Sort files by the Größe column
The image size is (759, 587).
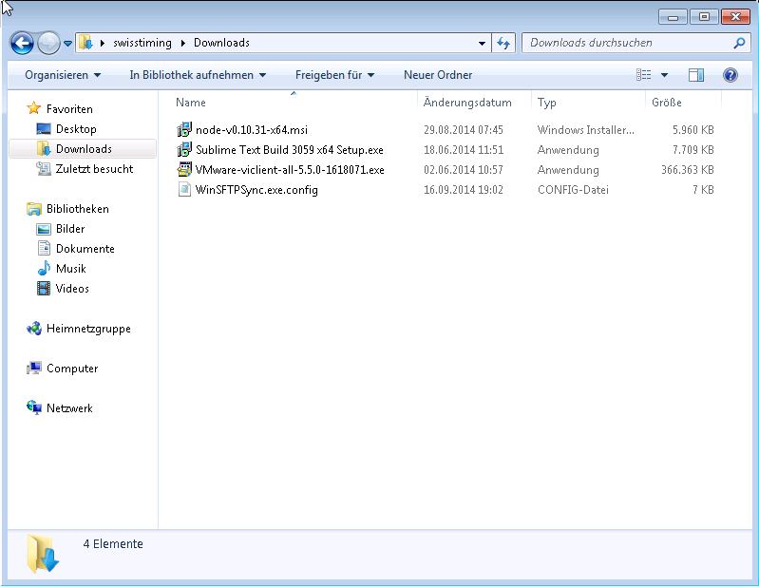[x=667, y=103]
